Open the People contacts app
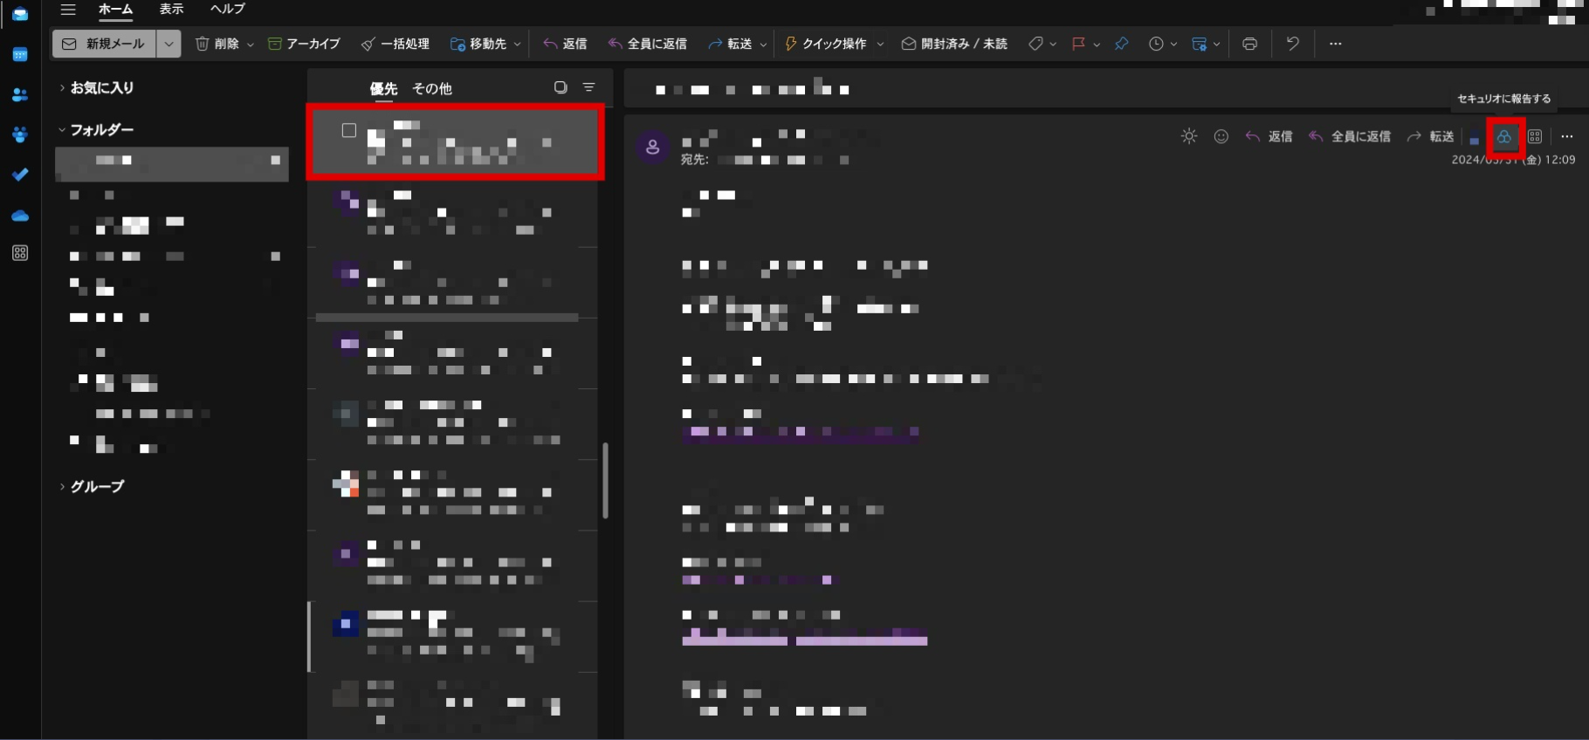 coord(20,95)
